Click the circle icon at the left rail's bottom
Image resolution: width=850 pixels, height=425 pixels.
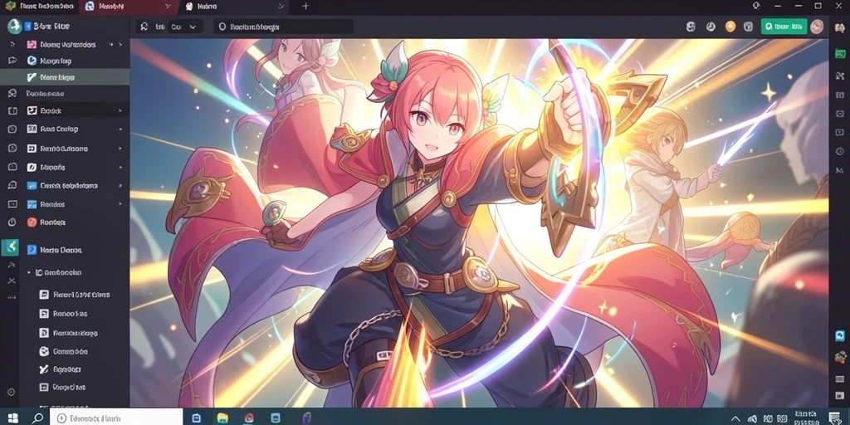pyautogui.click(x=12, y=392)
